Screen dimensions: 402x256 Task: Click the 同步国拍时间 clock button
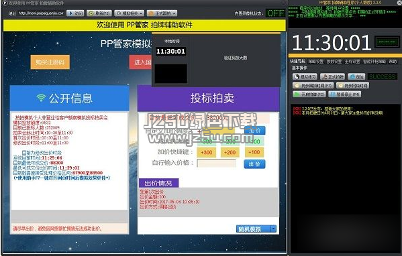click(313, 86)
